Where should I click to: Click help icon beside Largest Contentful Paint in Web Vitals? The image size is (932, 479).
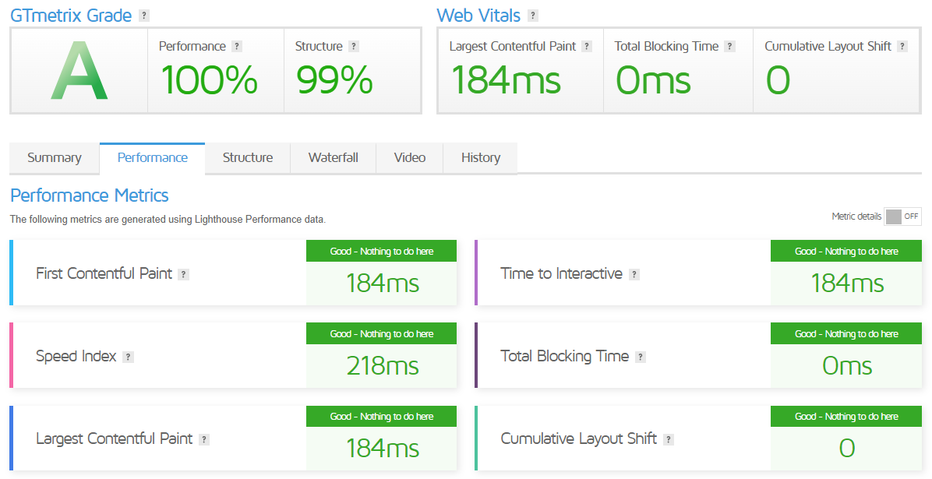coord(587,47)
